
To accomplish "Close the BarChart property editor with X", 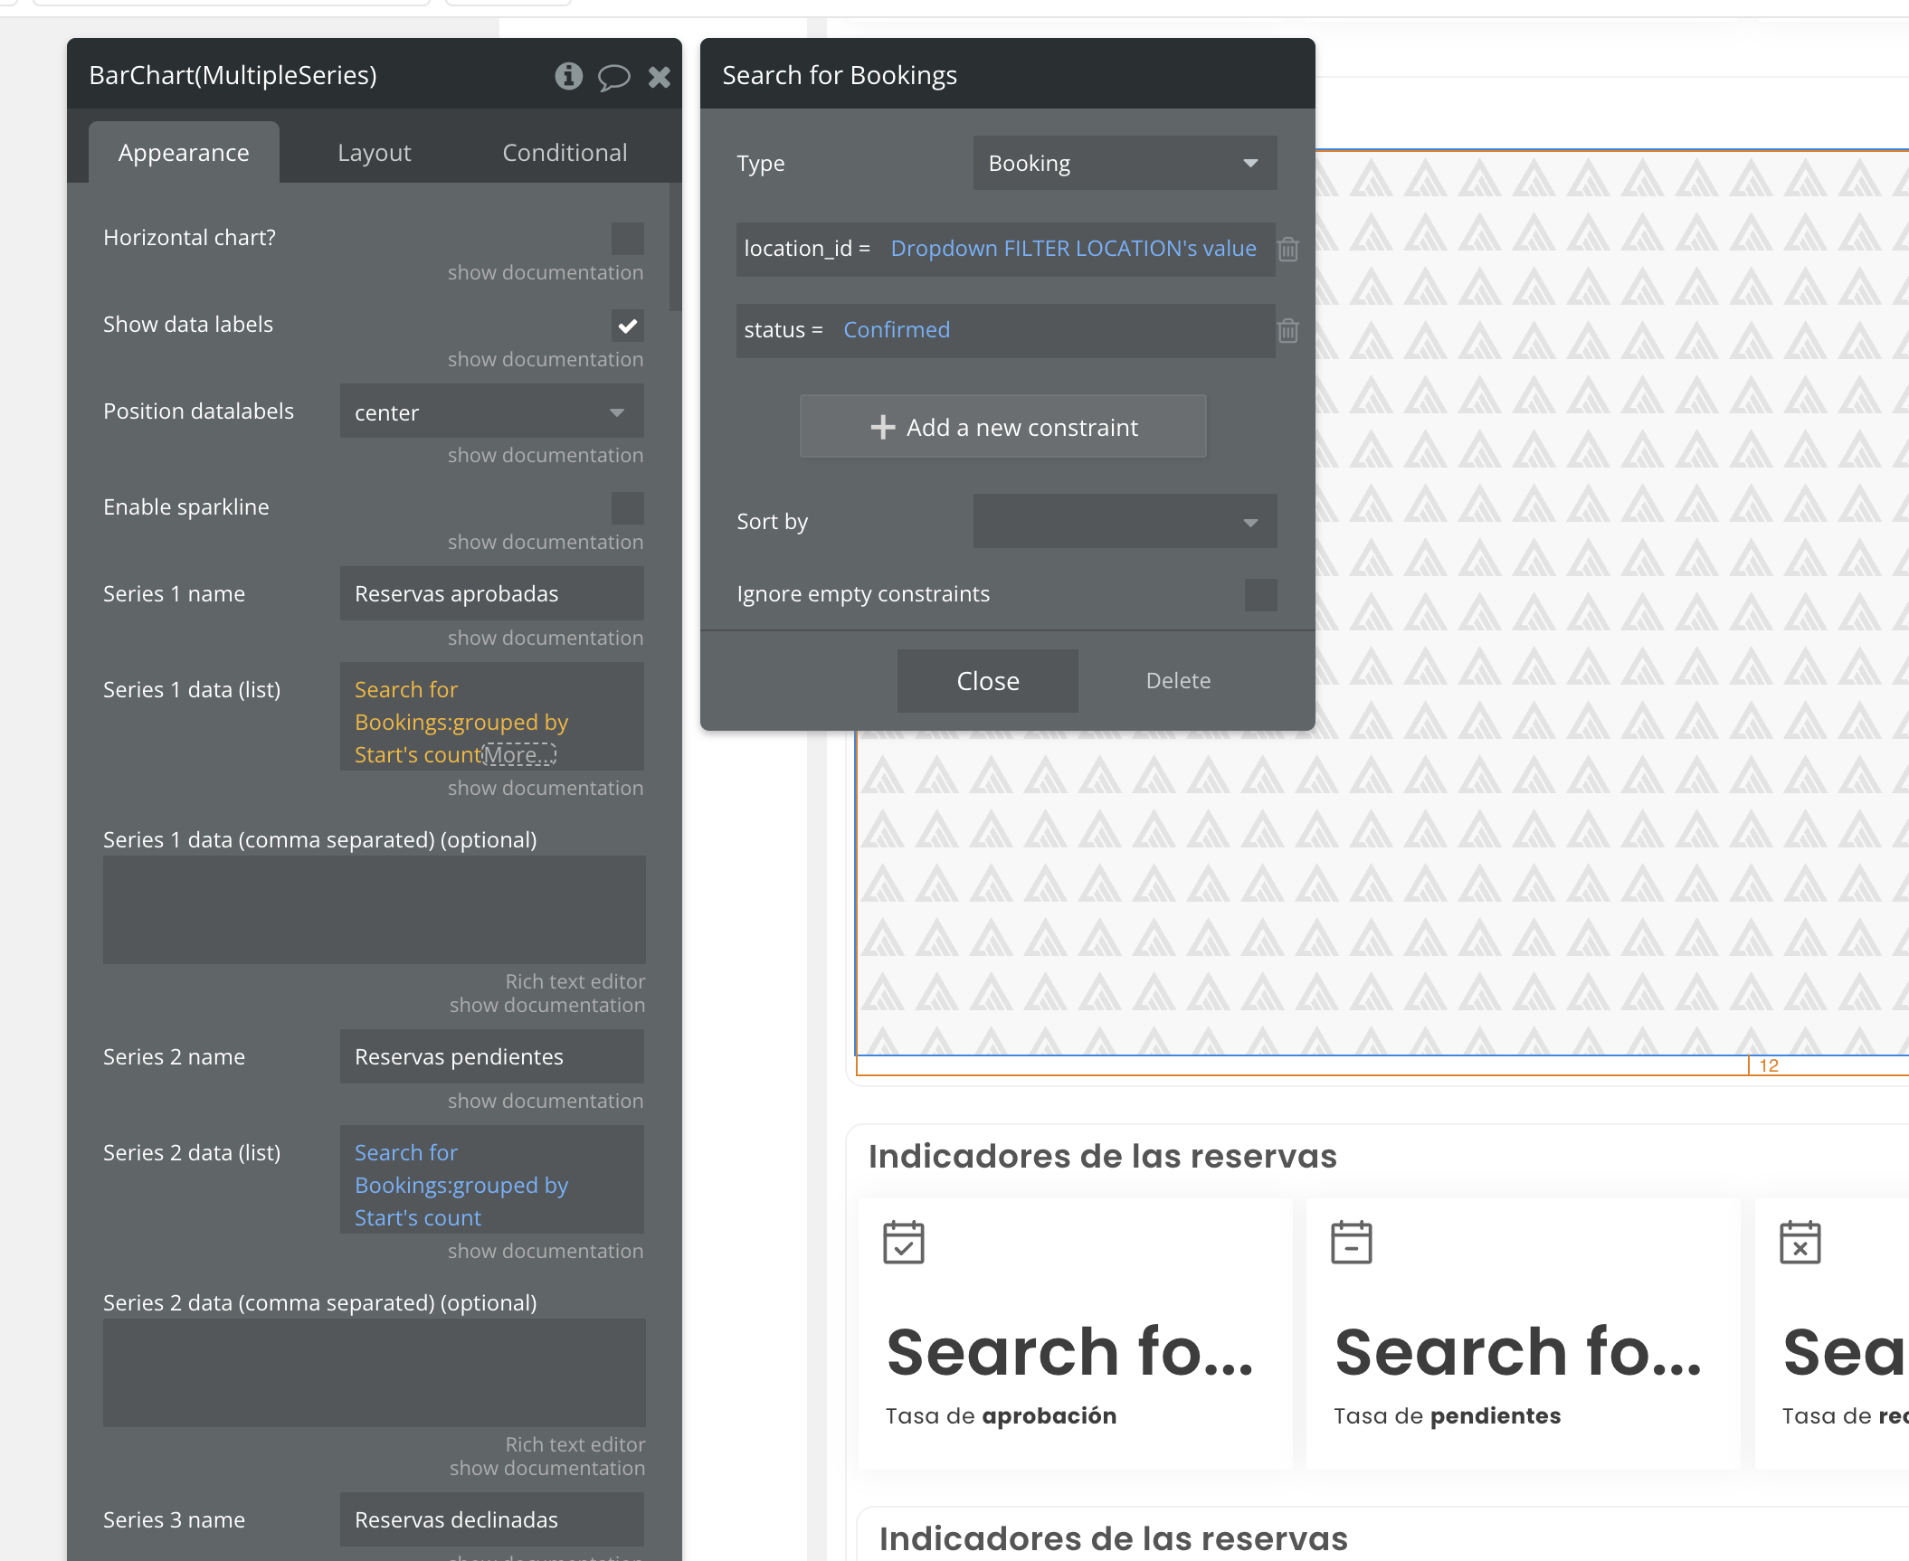I will 660,77.
